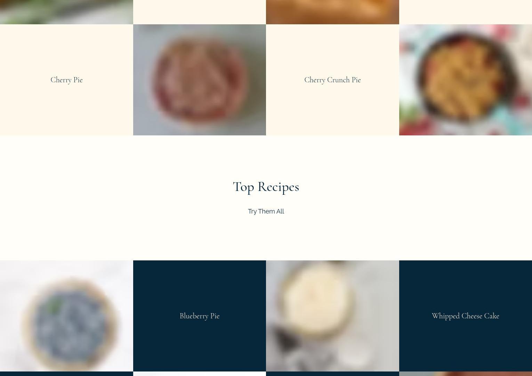Open the Whipped Cheese Cake title
The width and height of the screenshot is (532, 376).
click(466, 316)
